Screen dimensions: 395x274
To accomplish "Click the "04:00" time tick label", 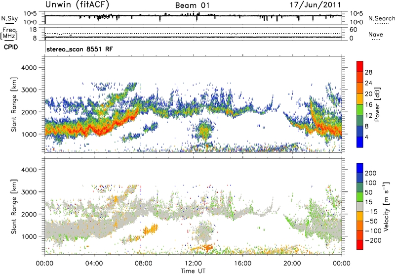I will point(94,264).
